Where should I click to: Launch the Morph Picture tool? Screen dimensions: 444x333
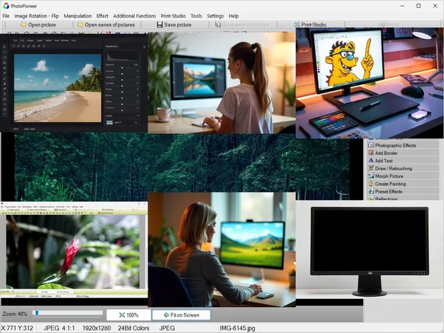370,176
